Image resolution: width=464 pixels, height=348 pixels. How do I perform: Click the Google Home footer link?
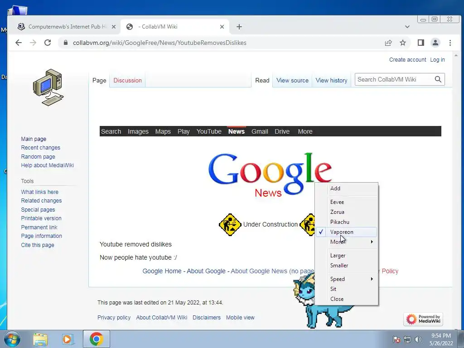point(162,271)
